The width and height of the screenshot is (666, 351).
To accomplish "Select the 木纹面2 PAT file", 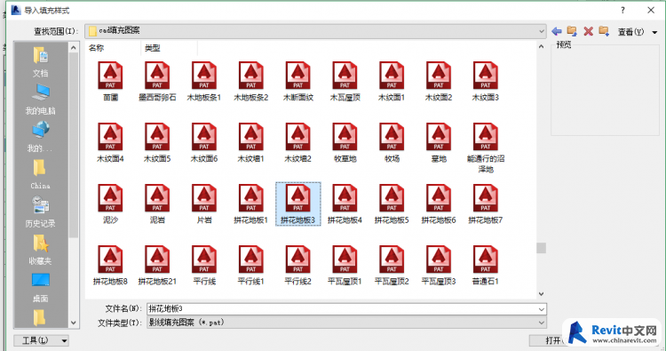I will pyautogui.click(x=439, y=81).
